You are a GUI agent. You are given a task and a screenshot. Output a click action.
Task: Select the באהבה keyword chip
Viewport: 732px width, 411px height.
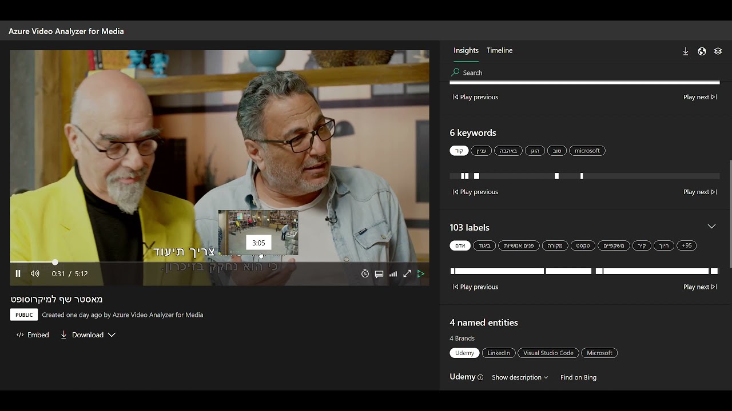click(508, 151)
